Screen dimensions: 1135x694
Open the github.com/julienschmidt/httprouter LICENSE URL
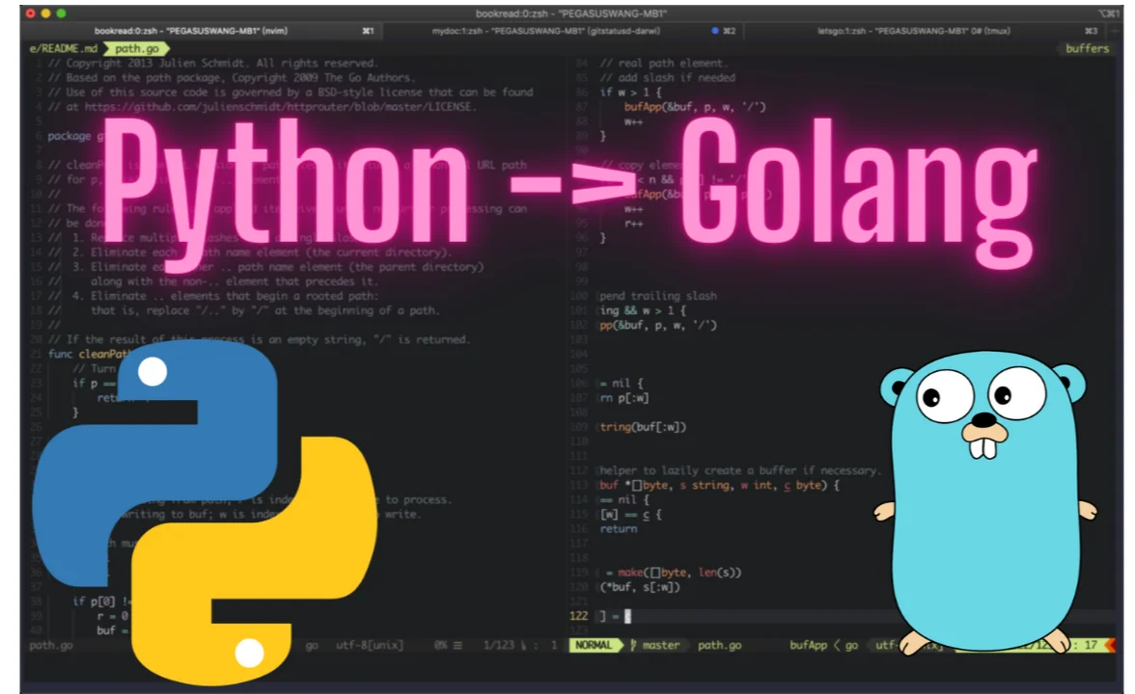tap(280, 106)
